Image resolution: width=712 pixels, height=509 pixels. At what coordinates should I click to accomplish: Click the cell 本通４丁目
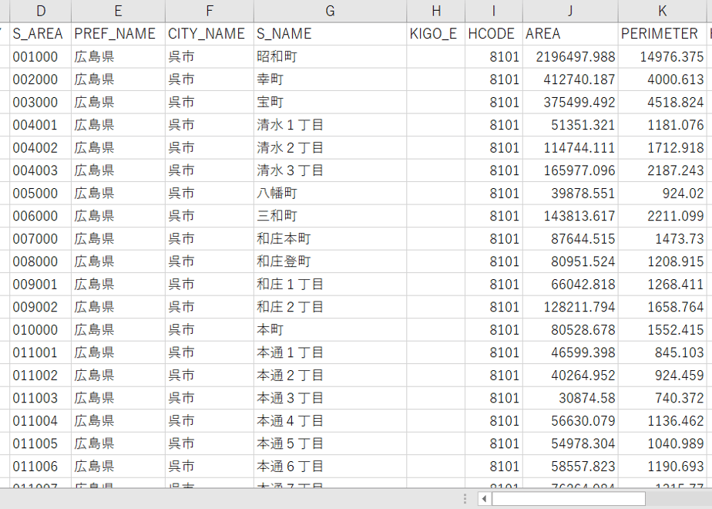(330, 421)
